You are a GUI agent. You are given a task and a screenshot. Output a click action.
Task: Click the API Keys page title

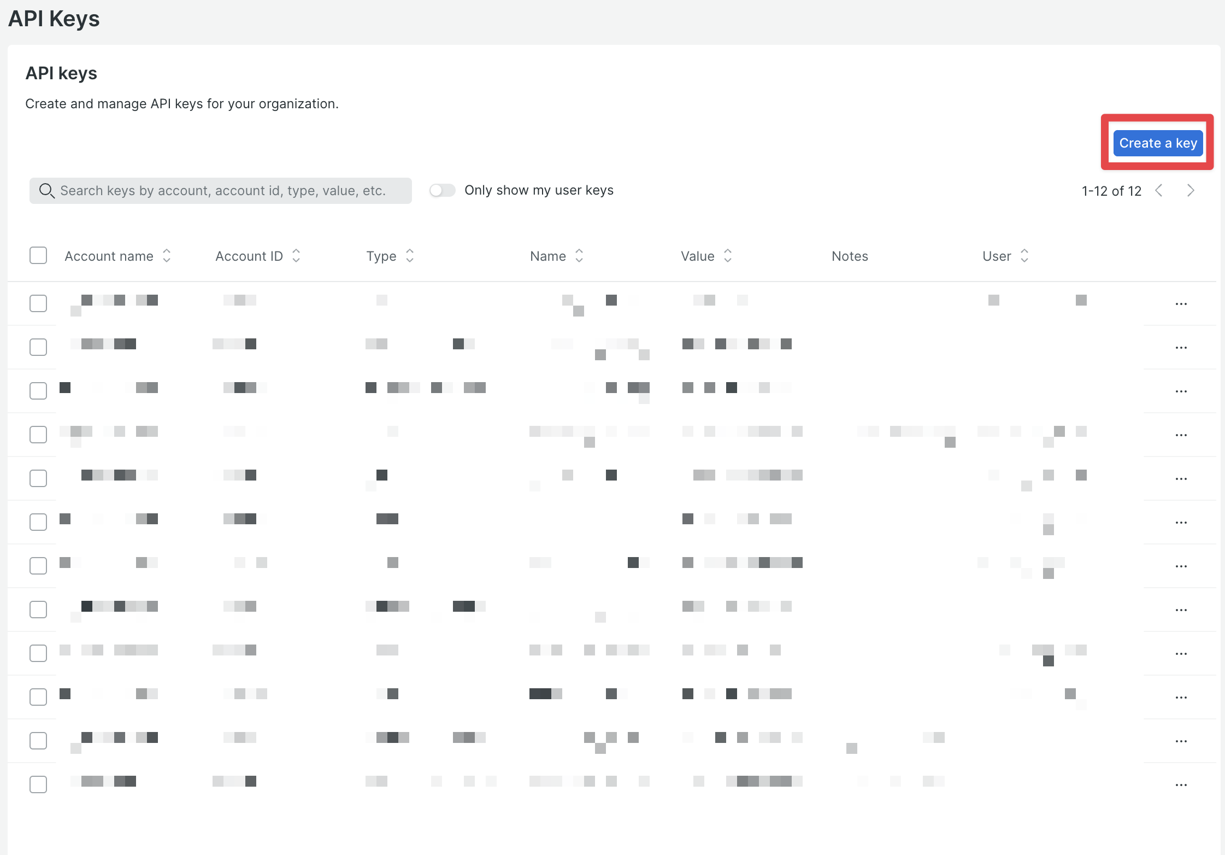pyautogui.click(x=54, y=18)
